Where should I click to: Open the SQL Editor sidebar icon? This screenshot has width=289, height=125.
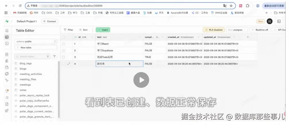pyautogui.click(x=7, y=43)
